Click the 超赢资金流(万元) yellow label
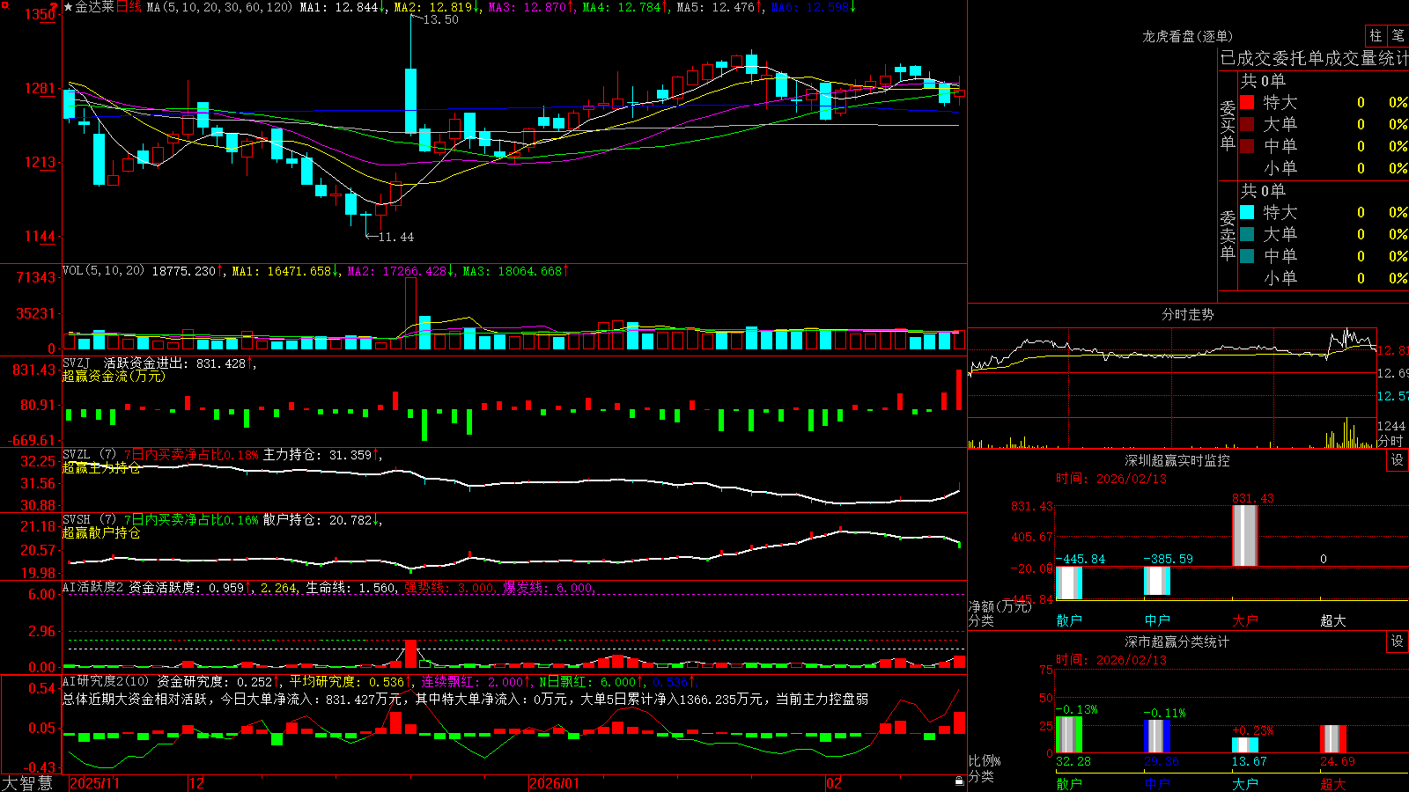Viewport: 1409px width, 792px height. tap(114, 376)
